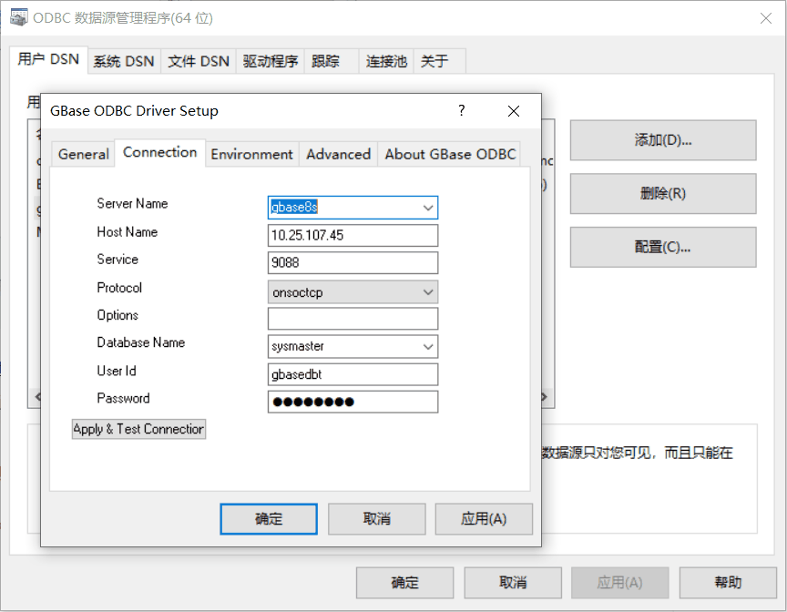Click 应用(A) in GBase setup dialog
The width and height of the screenshot is (787, 612).
click(x=484, y=519)
